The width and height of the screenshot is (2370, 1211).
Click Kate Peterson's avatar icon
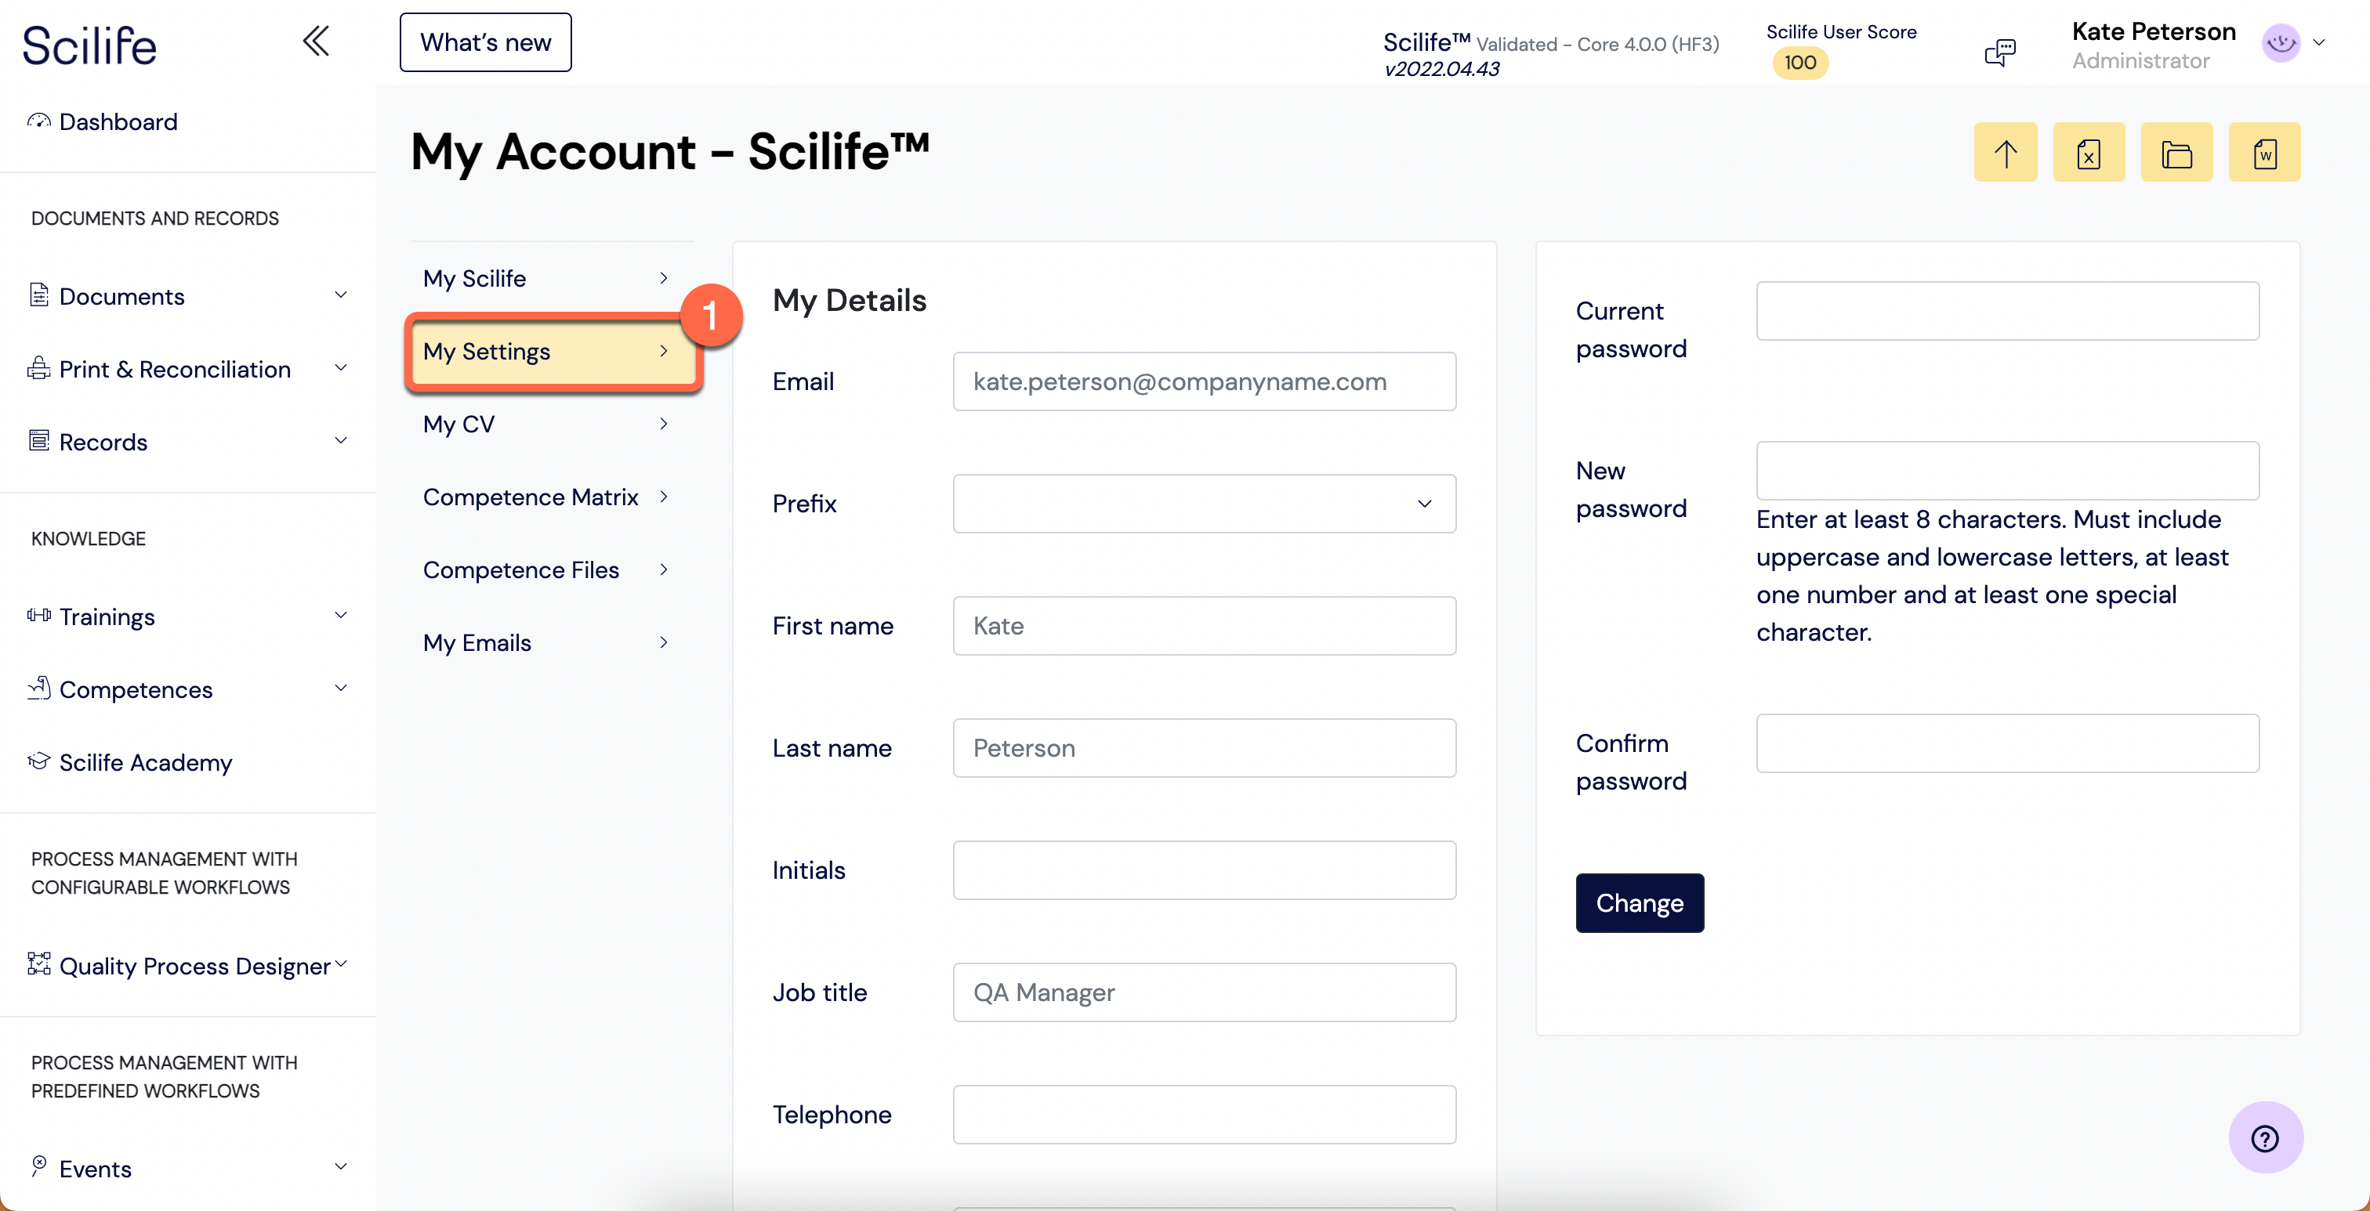tap(2280, 43)
